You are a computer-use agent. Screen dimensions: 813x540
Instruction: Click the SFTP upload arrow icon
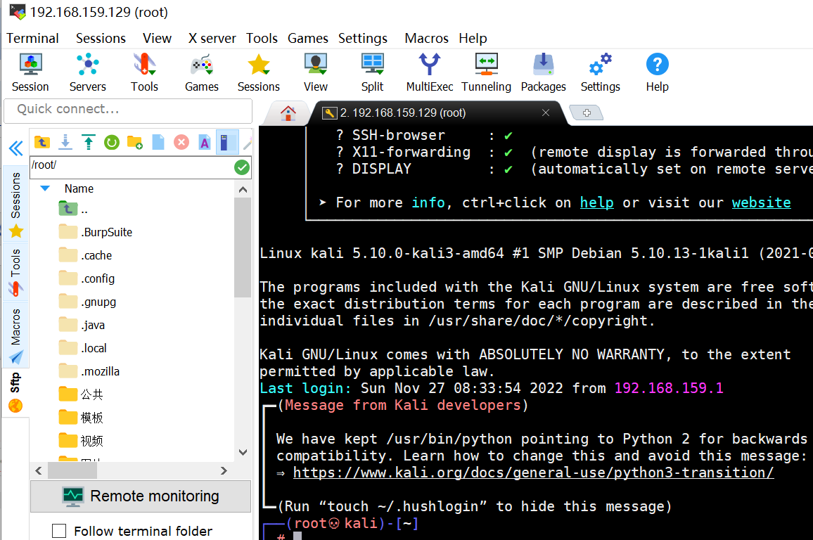coord(89,142)
